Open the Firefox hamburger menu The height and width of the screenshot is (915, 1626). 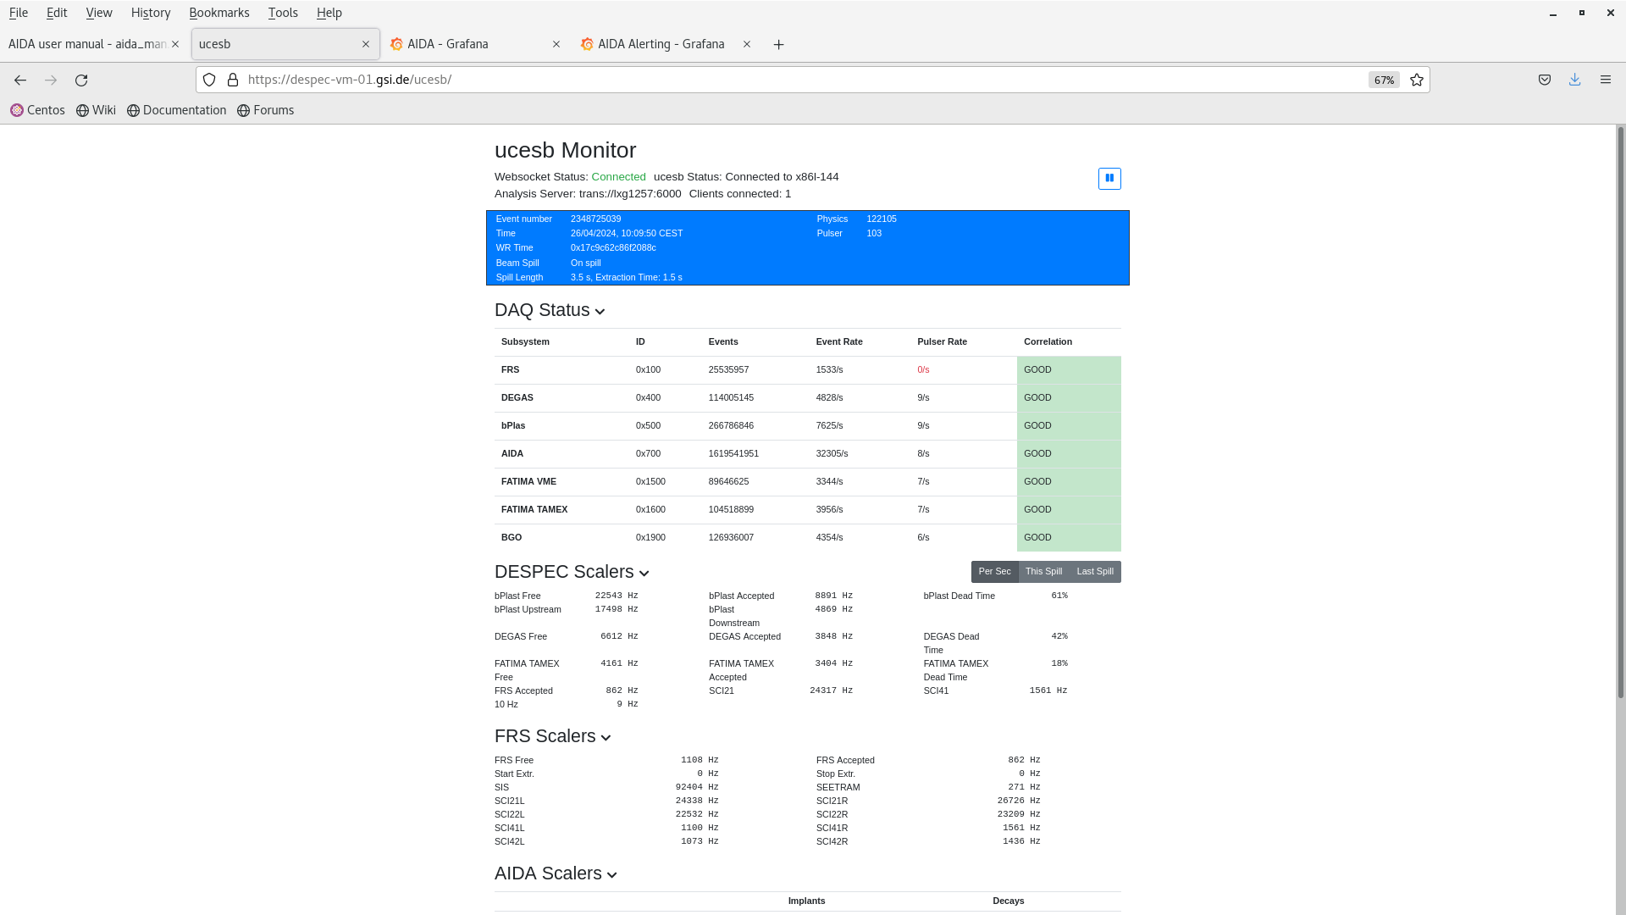click(x=1606, y=80)
